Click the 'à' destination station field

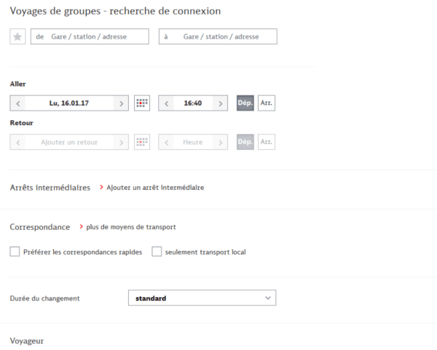coord(218,36)
